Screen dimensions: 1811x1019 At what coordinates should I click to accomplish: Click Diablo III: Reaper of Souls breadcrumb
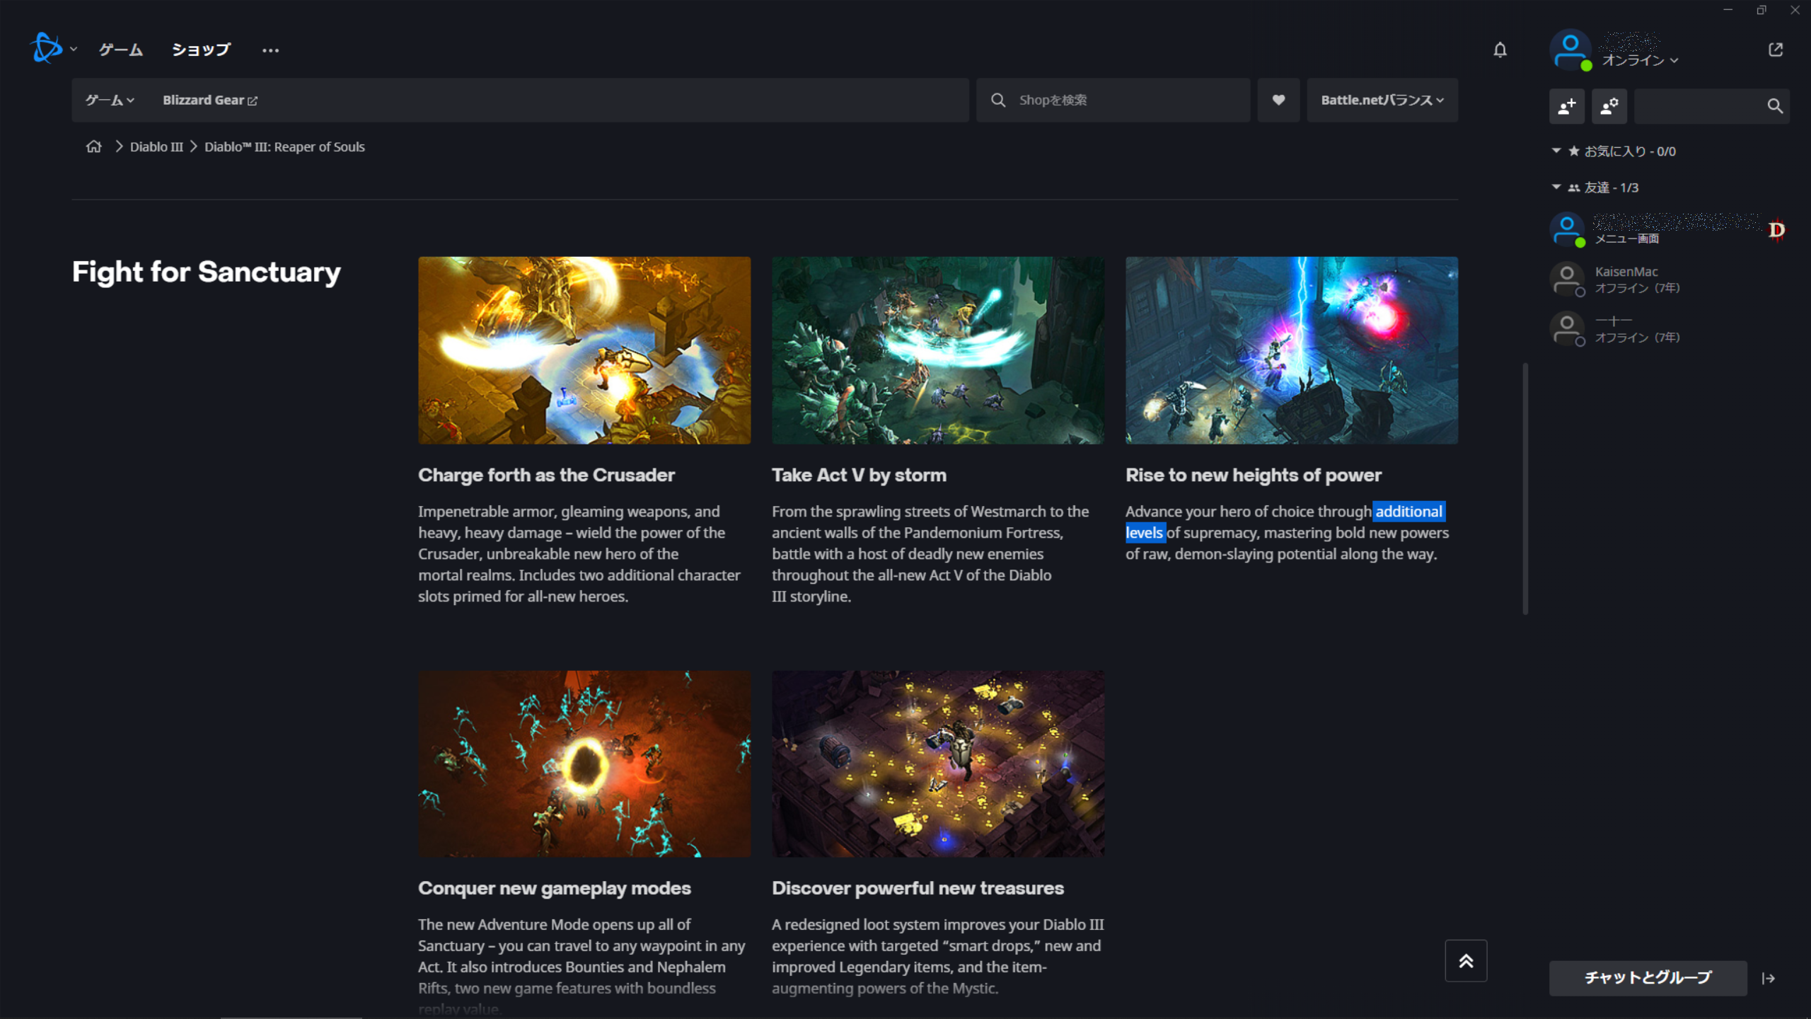(x=284, y=146)
